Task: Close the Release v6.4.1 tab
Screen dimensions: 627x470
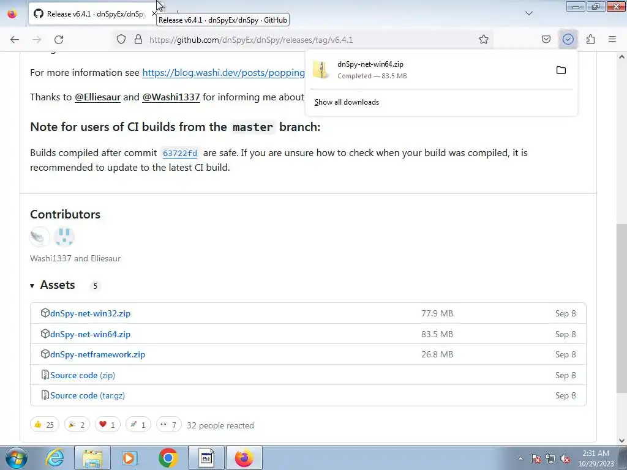Action: tap(154, 14)
